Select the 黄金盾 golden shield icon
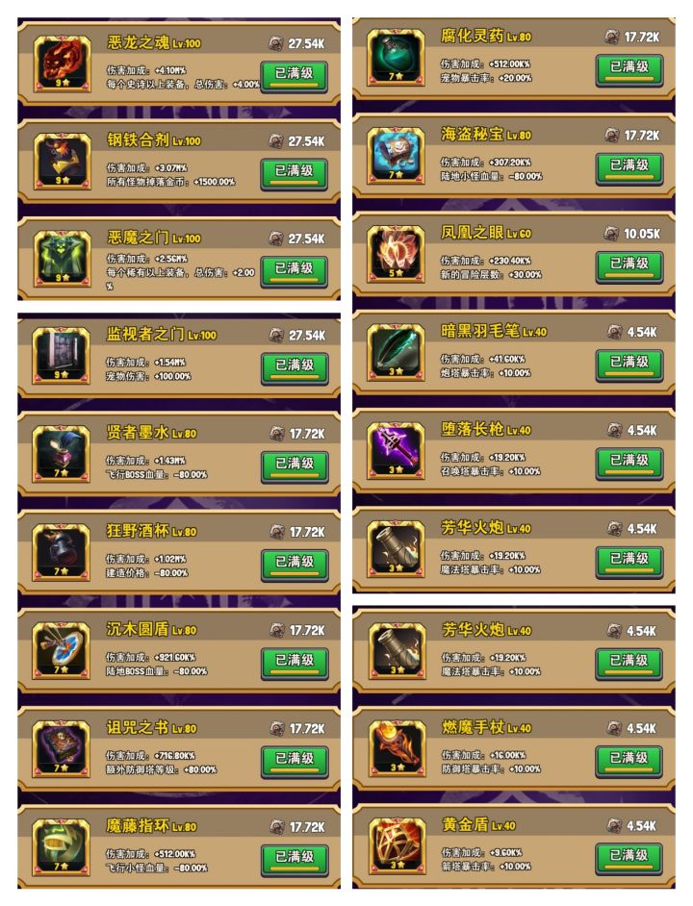This screenshot has width=693, height=906. pos(398,845)
